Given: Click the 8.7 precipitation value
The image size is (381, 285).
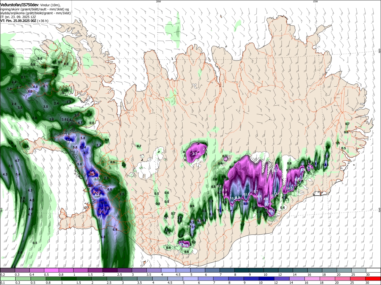Looking at the screenshot, I should 86,153.
